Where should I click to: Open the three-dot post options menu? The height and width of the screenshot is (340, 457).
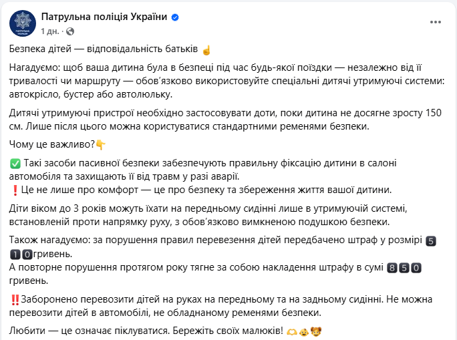[x=435, y=22]
